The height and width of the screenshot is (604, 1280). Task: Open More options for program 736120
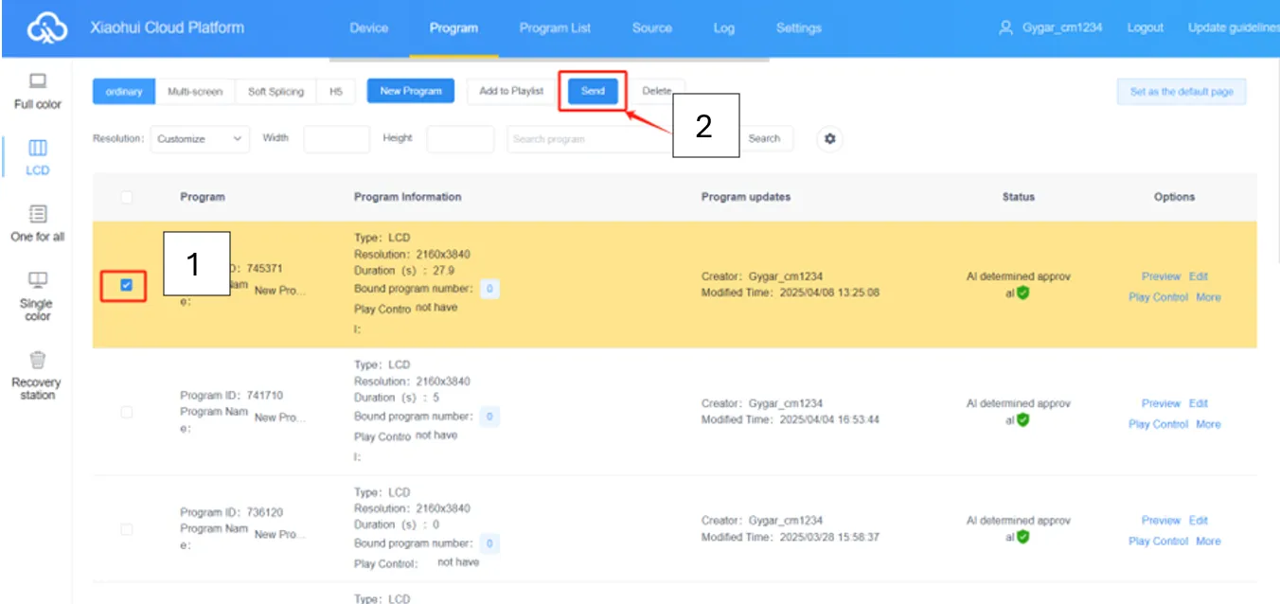click(1208, 542)
